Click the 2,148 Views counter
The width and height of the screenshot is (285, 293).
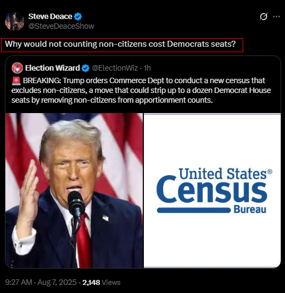(102, 282)
